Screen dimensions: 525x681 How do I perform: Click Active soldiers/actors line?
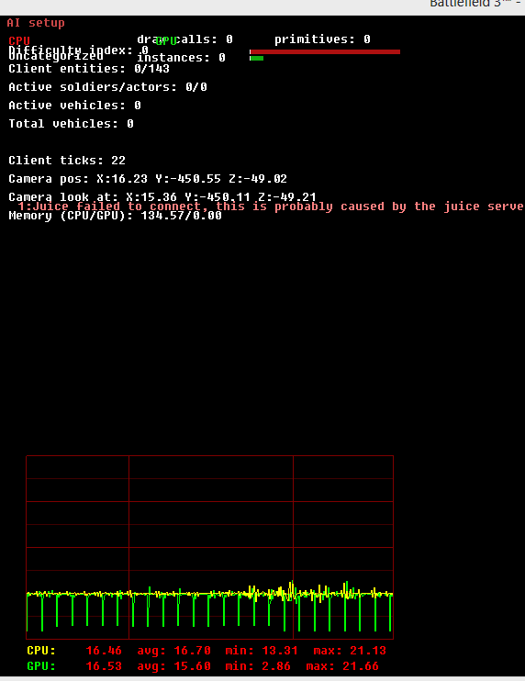click(x=107, y=87)
